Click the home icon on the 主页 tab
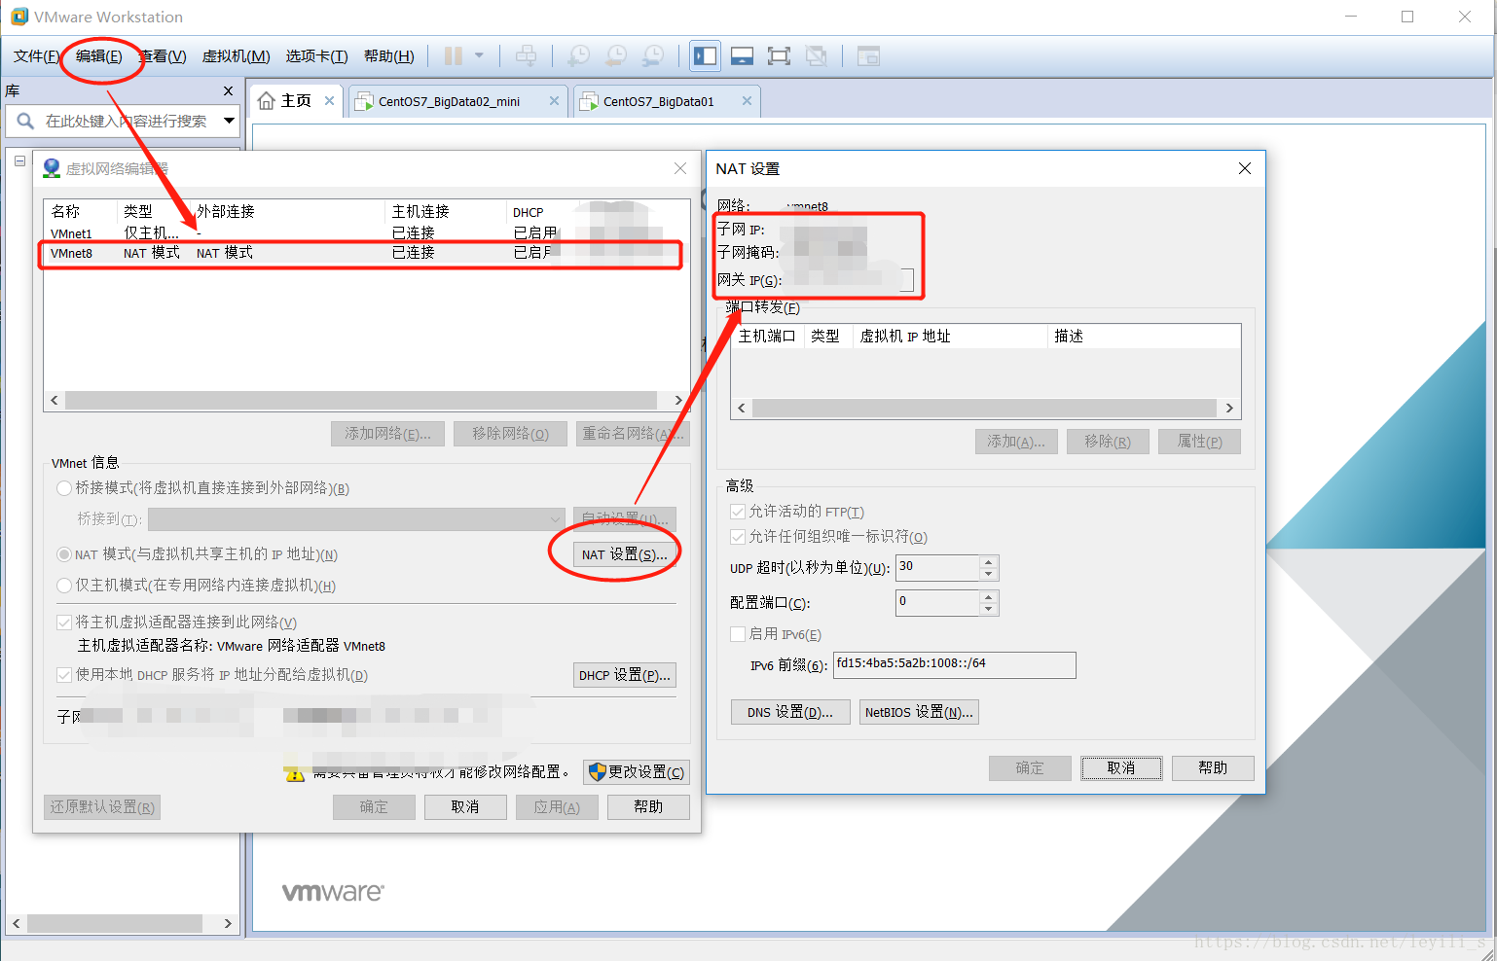The image size is (1497, 961). point(267,101)
